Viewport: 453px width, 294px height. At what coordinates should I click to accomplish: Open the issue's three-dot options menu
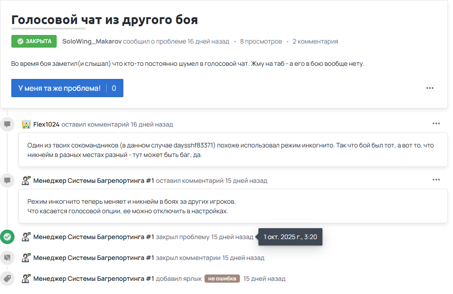coord(430,88)
